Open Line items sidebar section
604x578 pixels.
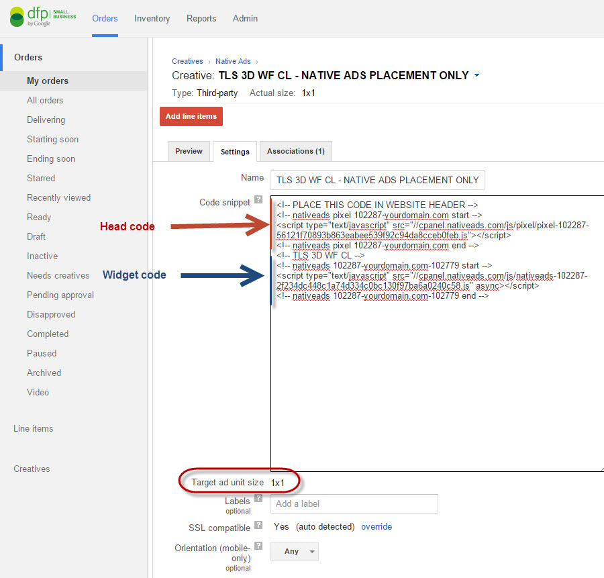(34, 428)
